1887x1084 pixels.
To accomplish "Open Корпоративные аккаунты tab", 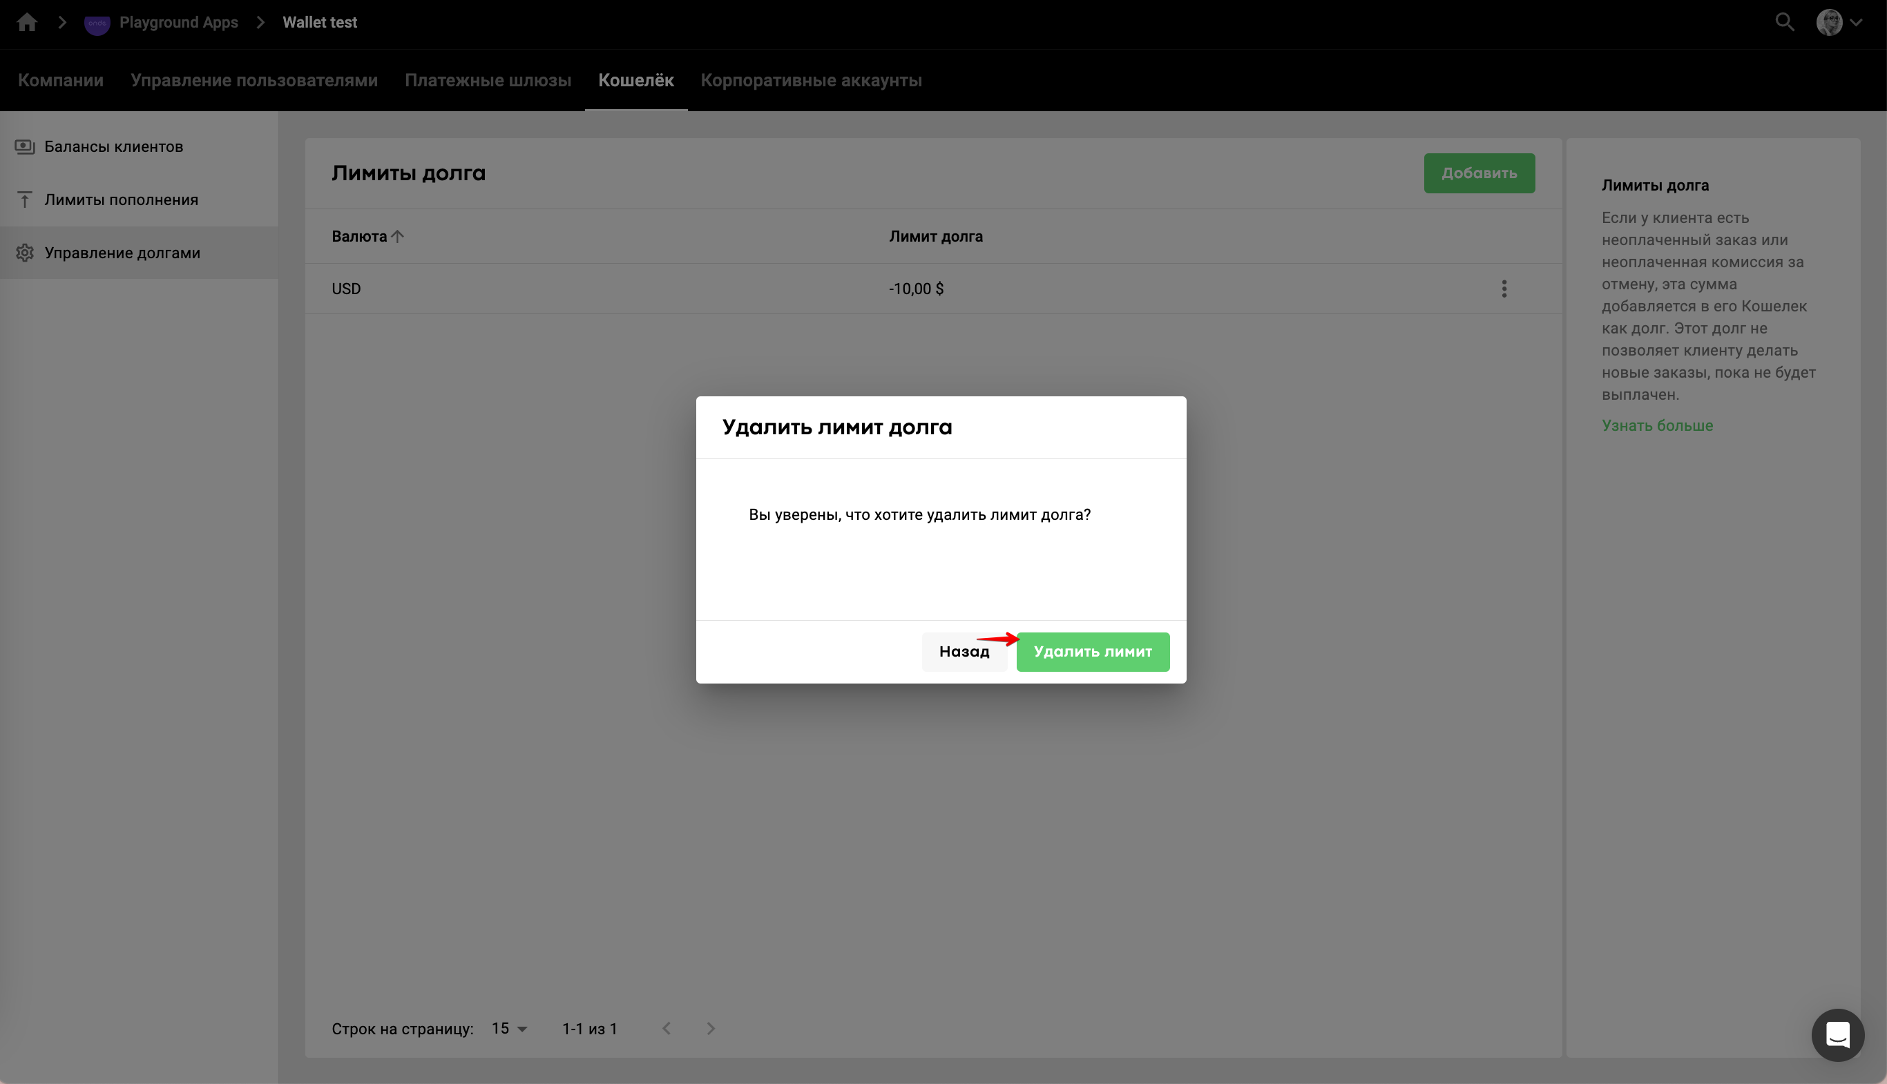I will (x=811, y=80).
